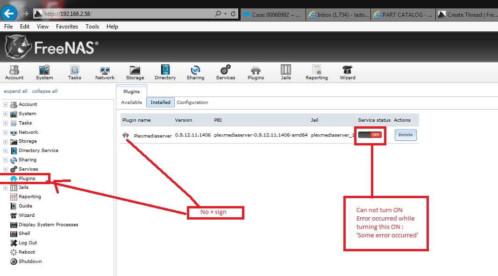This screenshot has width=498, height=276.
Task: Click the Reporting icon in sidebar tree
Action: pyautogui.click(x=14, y=197)
